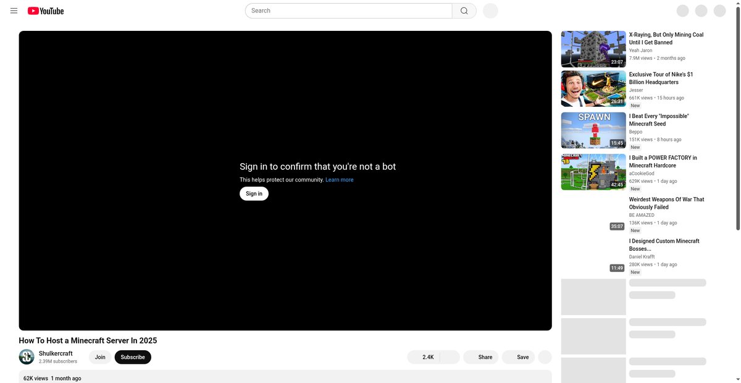Open the Shulkercraft channel avatar
Viewport: 741px width, 383px height.
27,357
